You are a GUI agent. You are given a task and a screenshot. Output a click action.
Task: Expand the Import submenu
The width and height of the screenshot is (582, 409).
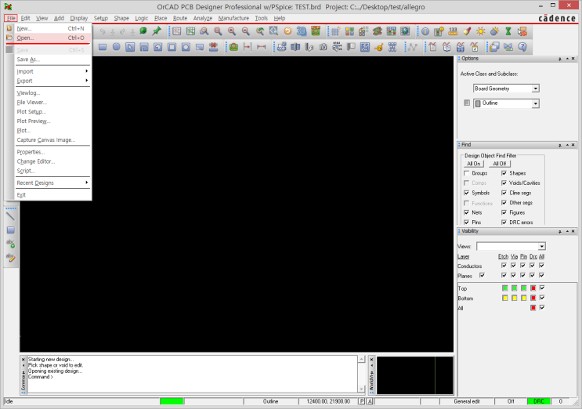click(52, 71)
